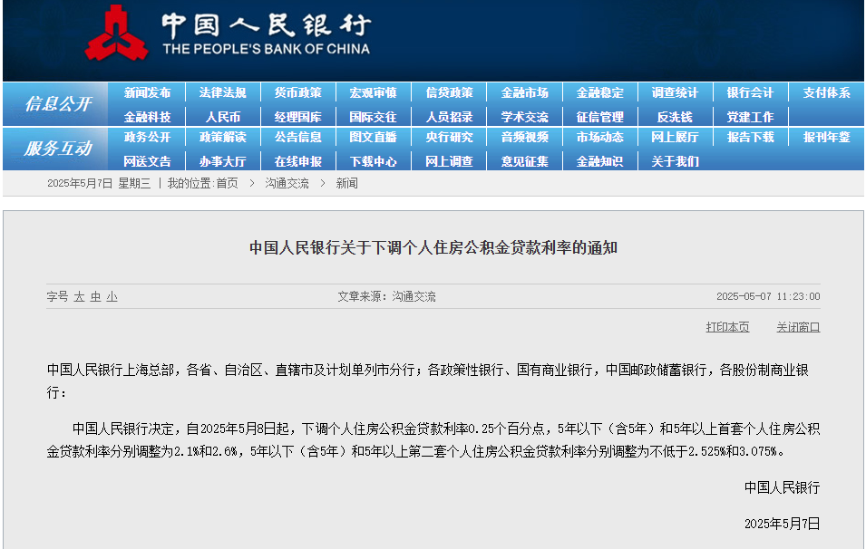
Task: Click 打印本页 to print the page
Action: click(x=727, y=327)
